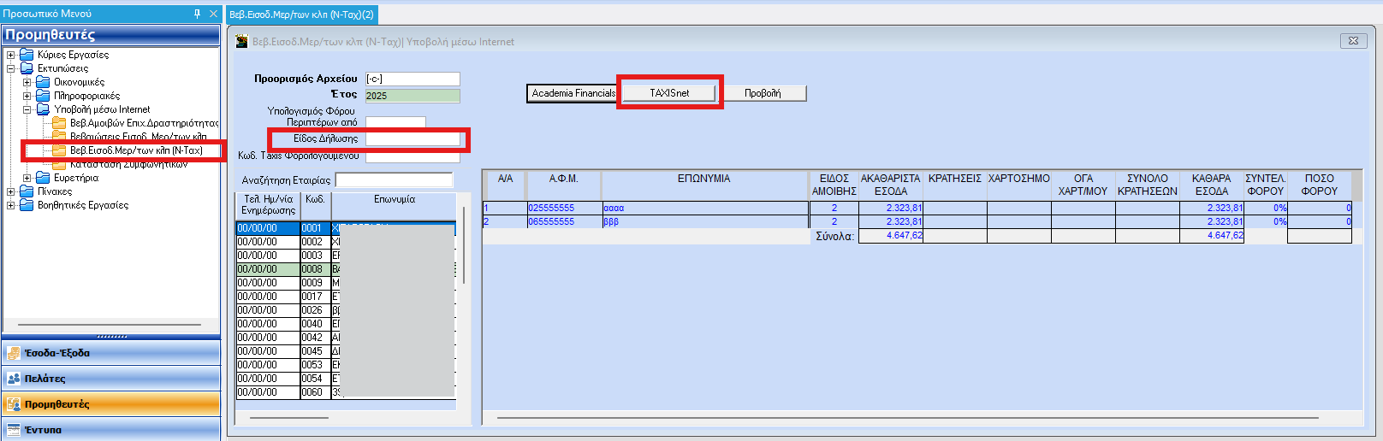Click the form window's title bar icon
1383x441 pixels.
[x=241, y=41]
